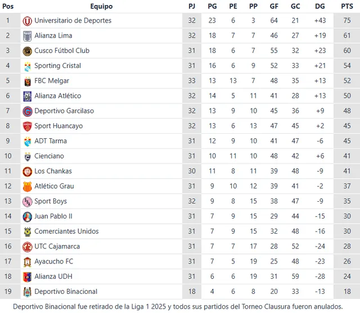Click the Alianza Lima team logo
360x313 pixels.
point(27,36)
